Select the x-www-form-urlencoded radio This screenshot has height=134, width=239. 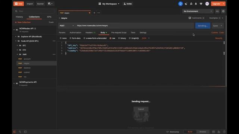[84, 38]
